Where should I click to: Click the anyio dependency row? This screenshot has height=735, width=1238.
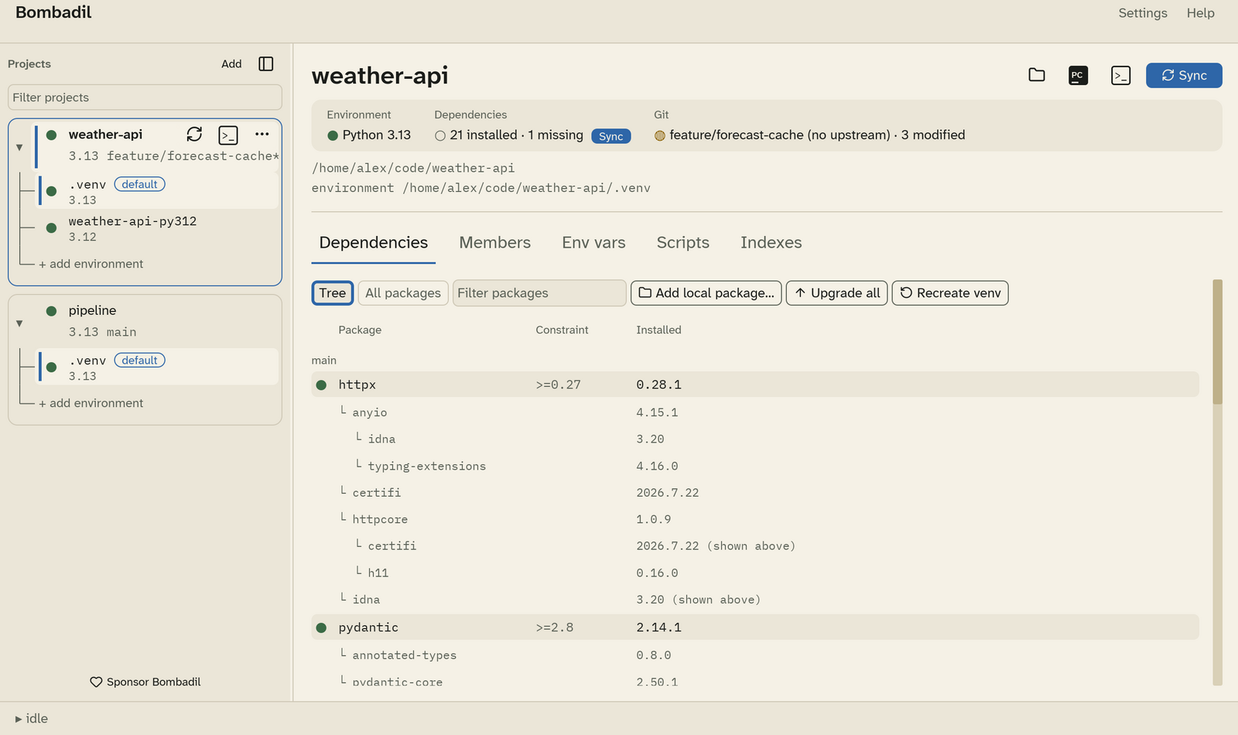tap(755, 412)
